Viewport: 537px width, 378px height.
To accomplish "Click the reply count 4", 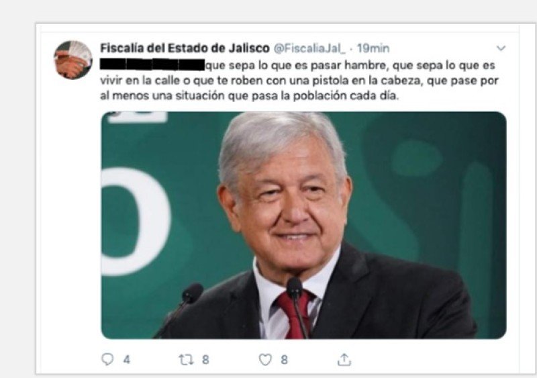I will point(127,360).
